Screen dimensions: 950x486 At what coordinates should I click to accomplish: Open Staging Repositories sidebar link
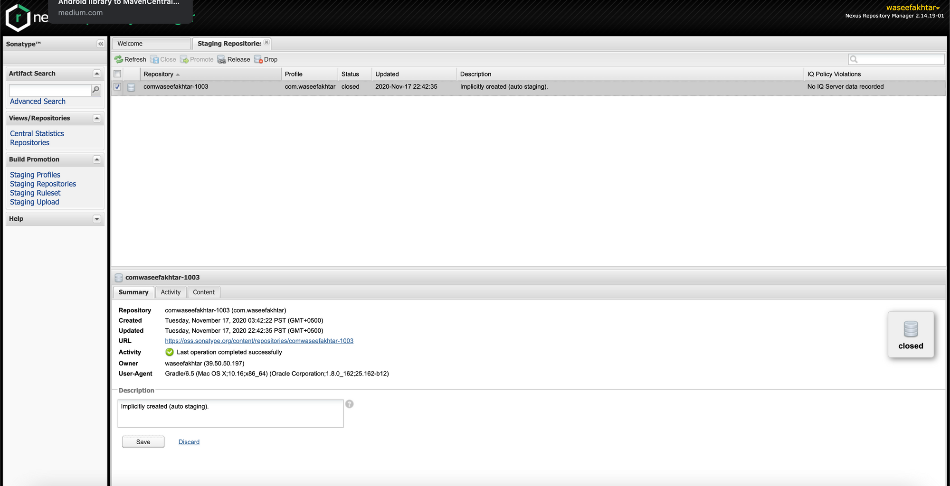43,184
